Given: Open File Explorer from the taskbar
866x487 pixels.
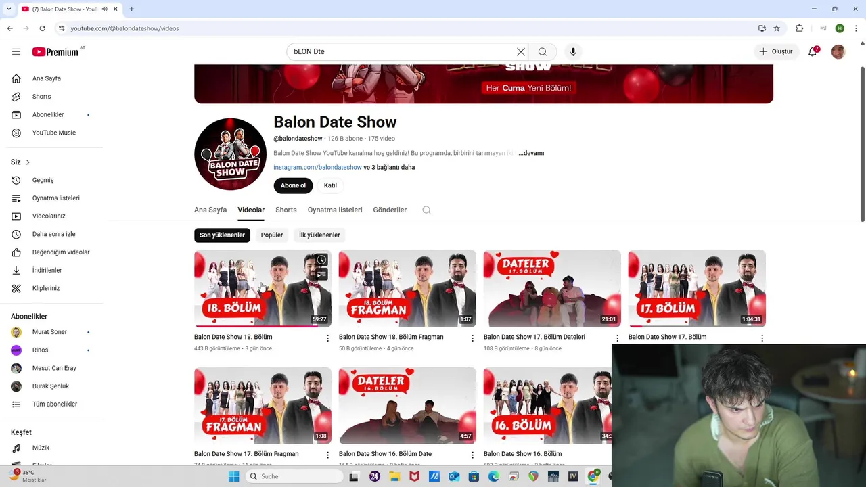Looking at the screenshot, I should click(x=394, y=476).
